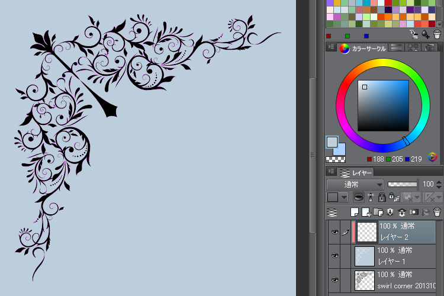
Task: Click the hue ring of the color wheel
Action: 383,63
